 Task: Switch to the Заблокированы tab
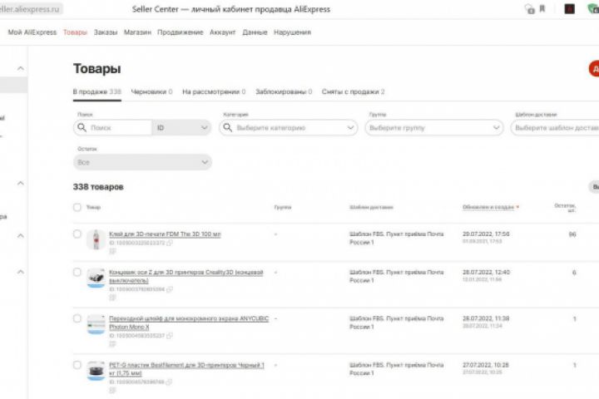point(284,91)
